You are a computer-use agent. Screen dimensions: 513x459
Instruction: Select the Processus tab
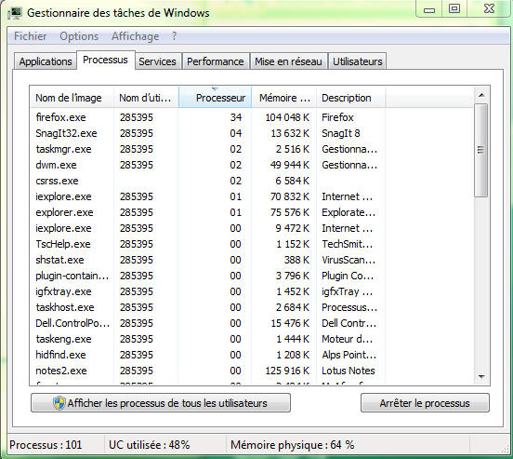(x=105, y=60)
